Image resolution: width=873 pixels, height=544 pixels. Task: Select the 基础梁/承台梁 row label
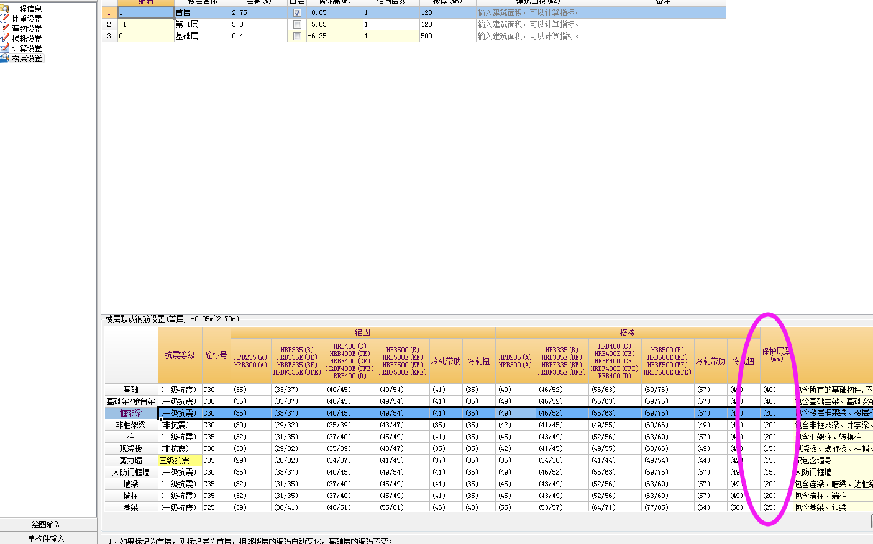click(x=130, y=401)
